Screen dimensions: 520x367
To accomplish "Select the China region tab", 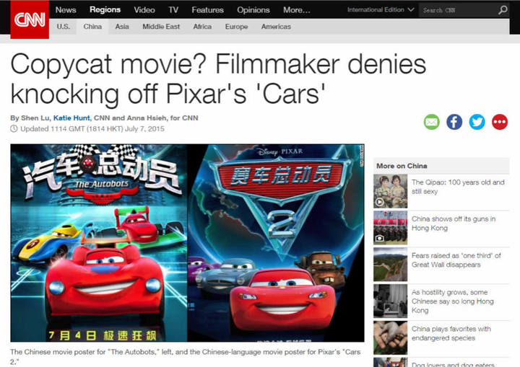I will [92, 27].
